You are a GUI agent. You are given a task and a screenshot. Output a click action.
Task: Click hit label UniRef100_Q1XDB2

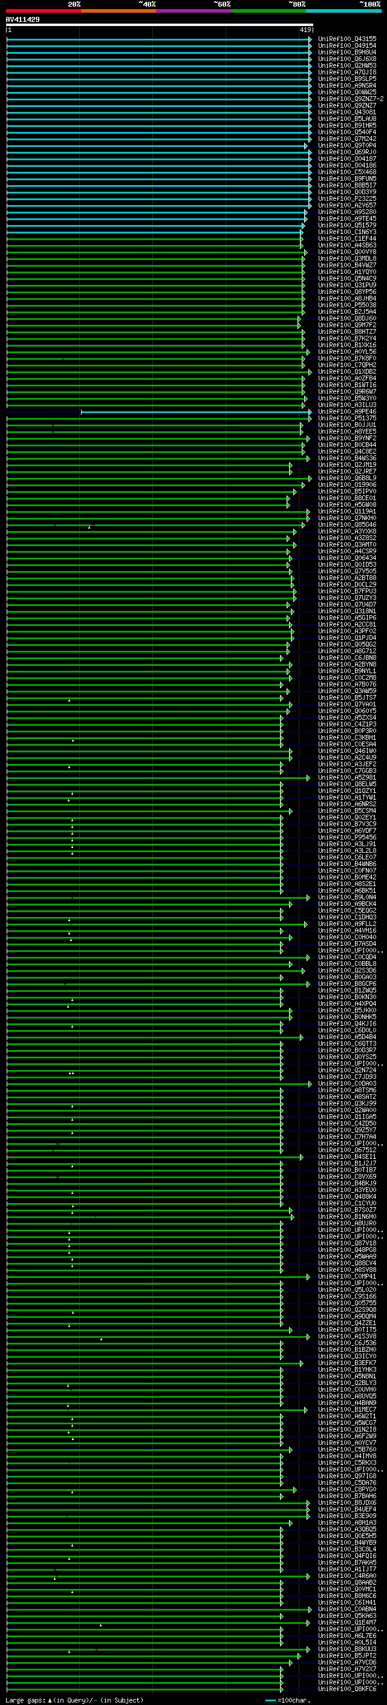pyautogui.click(x=347, y=371)
